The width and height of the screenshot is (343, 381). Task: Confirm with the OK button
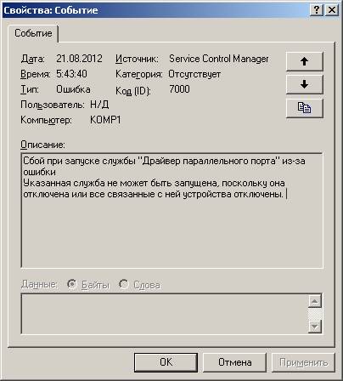[166, 362]
